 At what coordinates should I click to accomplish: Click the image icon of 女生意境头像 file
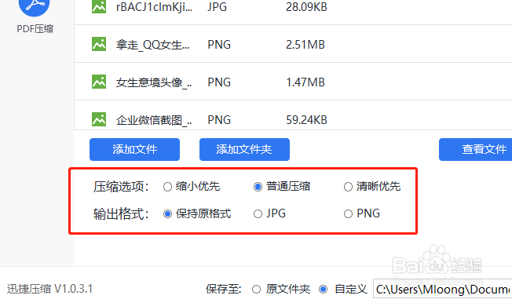(99, 82)
